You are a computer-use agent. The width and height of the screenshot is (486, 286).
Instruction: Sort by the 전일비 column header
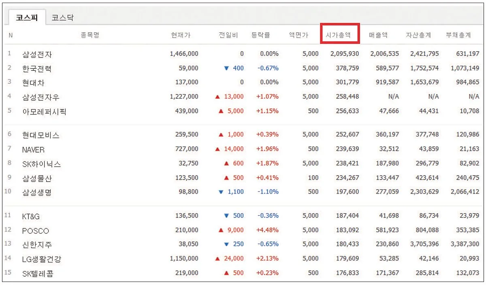coord(228,35)
